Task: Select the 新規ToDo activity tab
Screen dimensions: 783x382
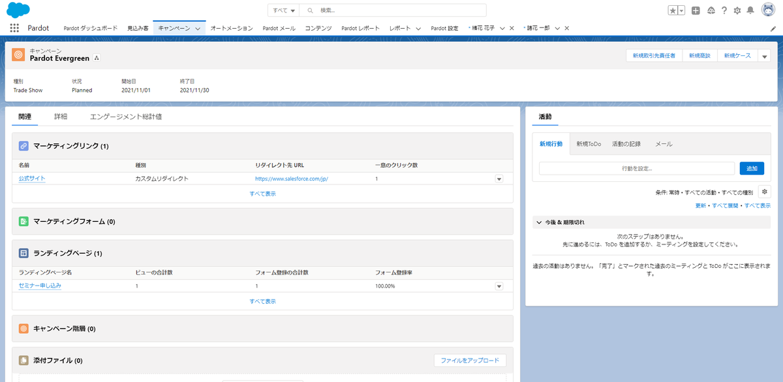Action: [x=589, y=144]
